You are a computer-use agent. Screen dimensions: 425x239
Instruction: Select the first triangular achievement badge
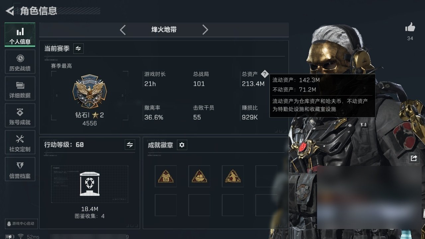[166, 176]
